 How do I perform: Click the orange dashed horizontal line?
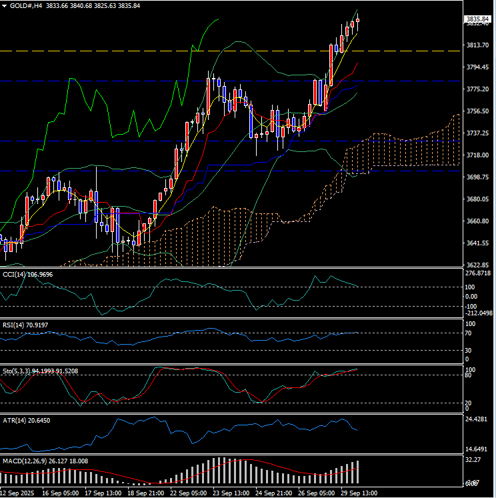click(200, 51)
